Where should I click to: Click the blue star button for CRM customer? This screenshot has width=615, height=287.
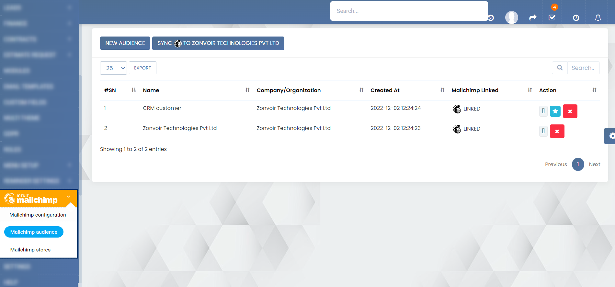pyautogui.click(x=555, y=111)
